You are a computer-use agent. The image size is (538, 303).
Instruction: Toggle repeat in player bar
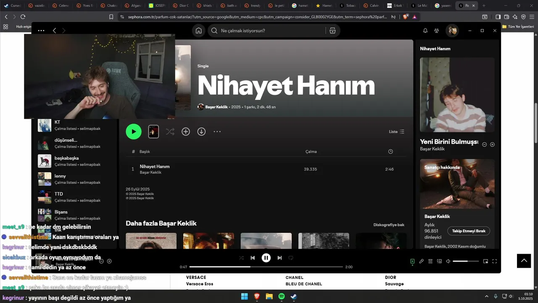pos(290,258)
